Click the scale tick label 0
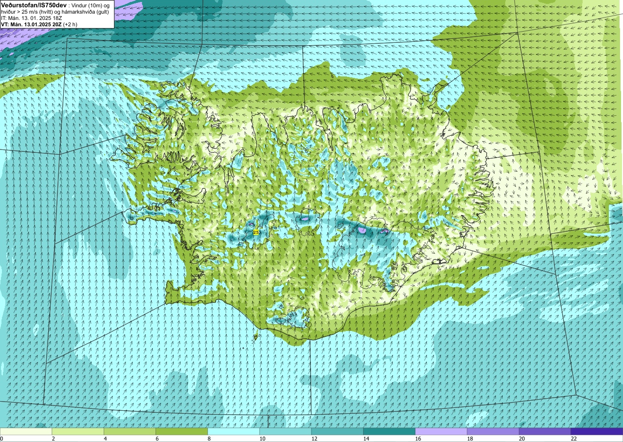Image resolution: width=623 pixels, height=442 pixels. coord(1,439)
